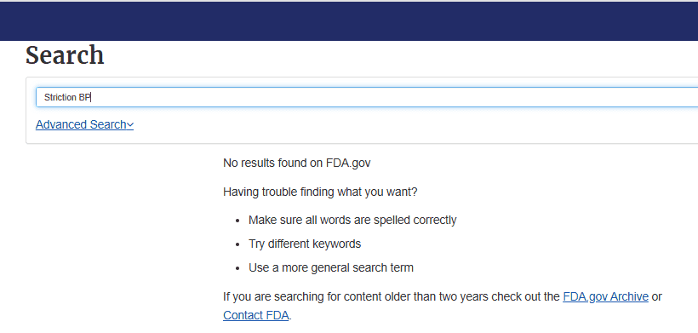Image resolution: width=698 pixels, height=333 pixels.
Task: Click the 'Use a more general search term' tip
Action: 331,267
